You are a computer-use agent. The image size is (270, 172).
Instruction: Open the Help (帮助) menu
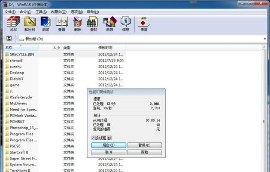pos(93,12)
